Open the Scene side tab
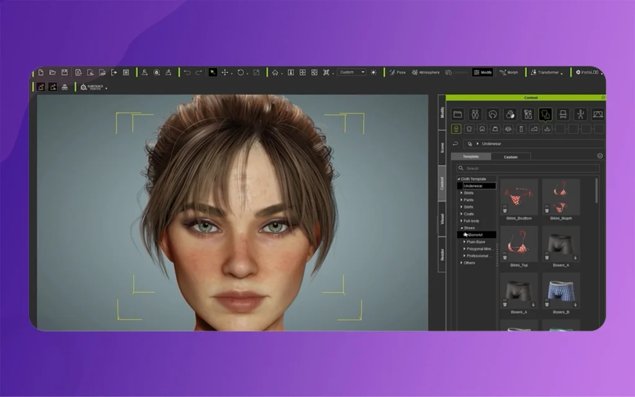Screen dimensions: 635x397 click(x=442, y=148)
